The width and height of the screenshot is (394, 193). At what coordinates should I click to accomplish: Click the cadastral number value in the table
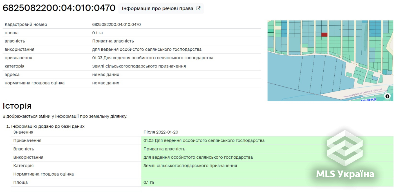pyautogui.click(x=117, y=24)
